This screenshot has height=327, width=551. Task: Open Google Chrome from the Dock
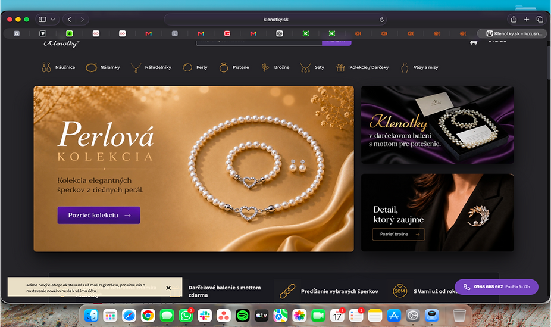[x=148, y=316]
